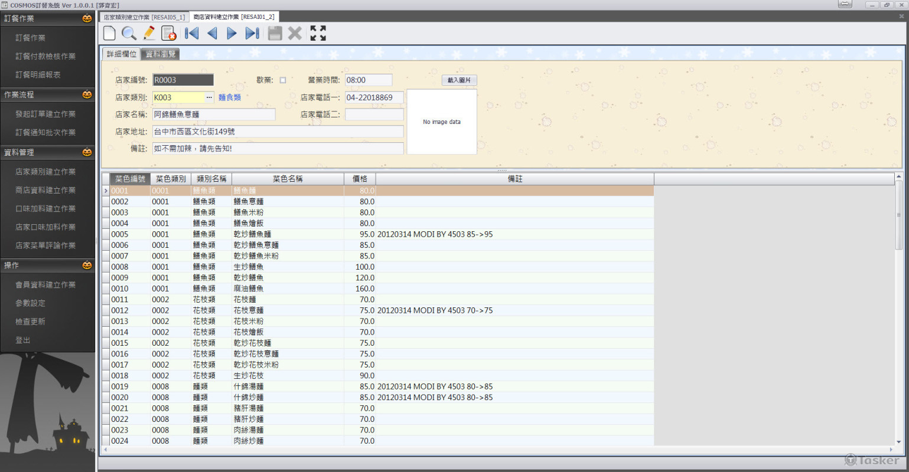Click 檢查更新 in the sidebar
The image size is (909, 472).
point(30,322)
